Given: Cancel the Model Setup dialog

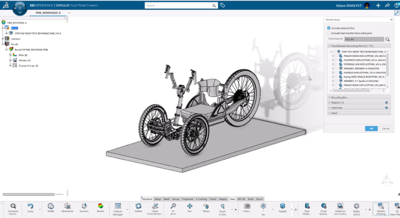Looking at the screenshot, I should [x=385, y=129].
